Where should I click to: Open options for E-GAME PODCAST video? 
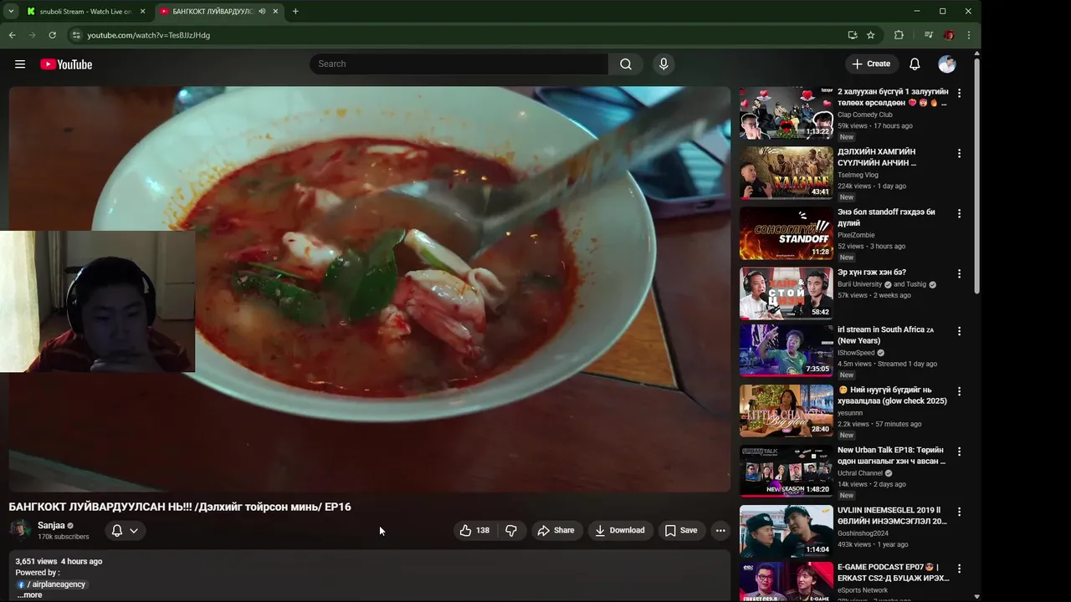pos(959,569)
